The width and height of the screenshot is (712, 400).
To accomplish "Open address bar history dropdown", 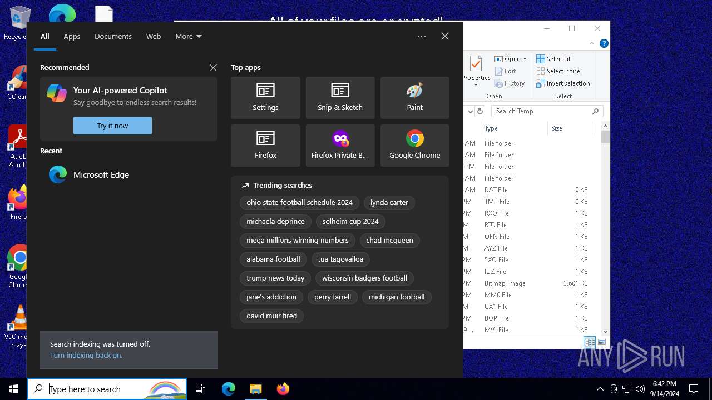I will click(x=469, y=111).
